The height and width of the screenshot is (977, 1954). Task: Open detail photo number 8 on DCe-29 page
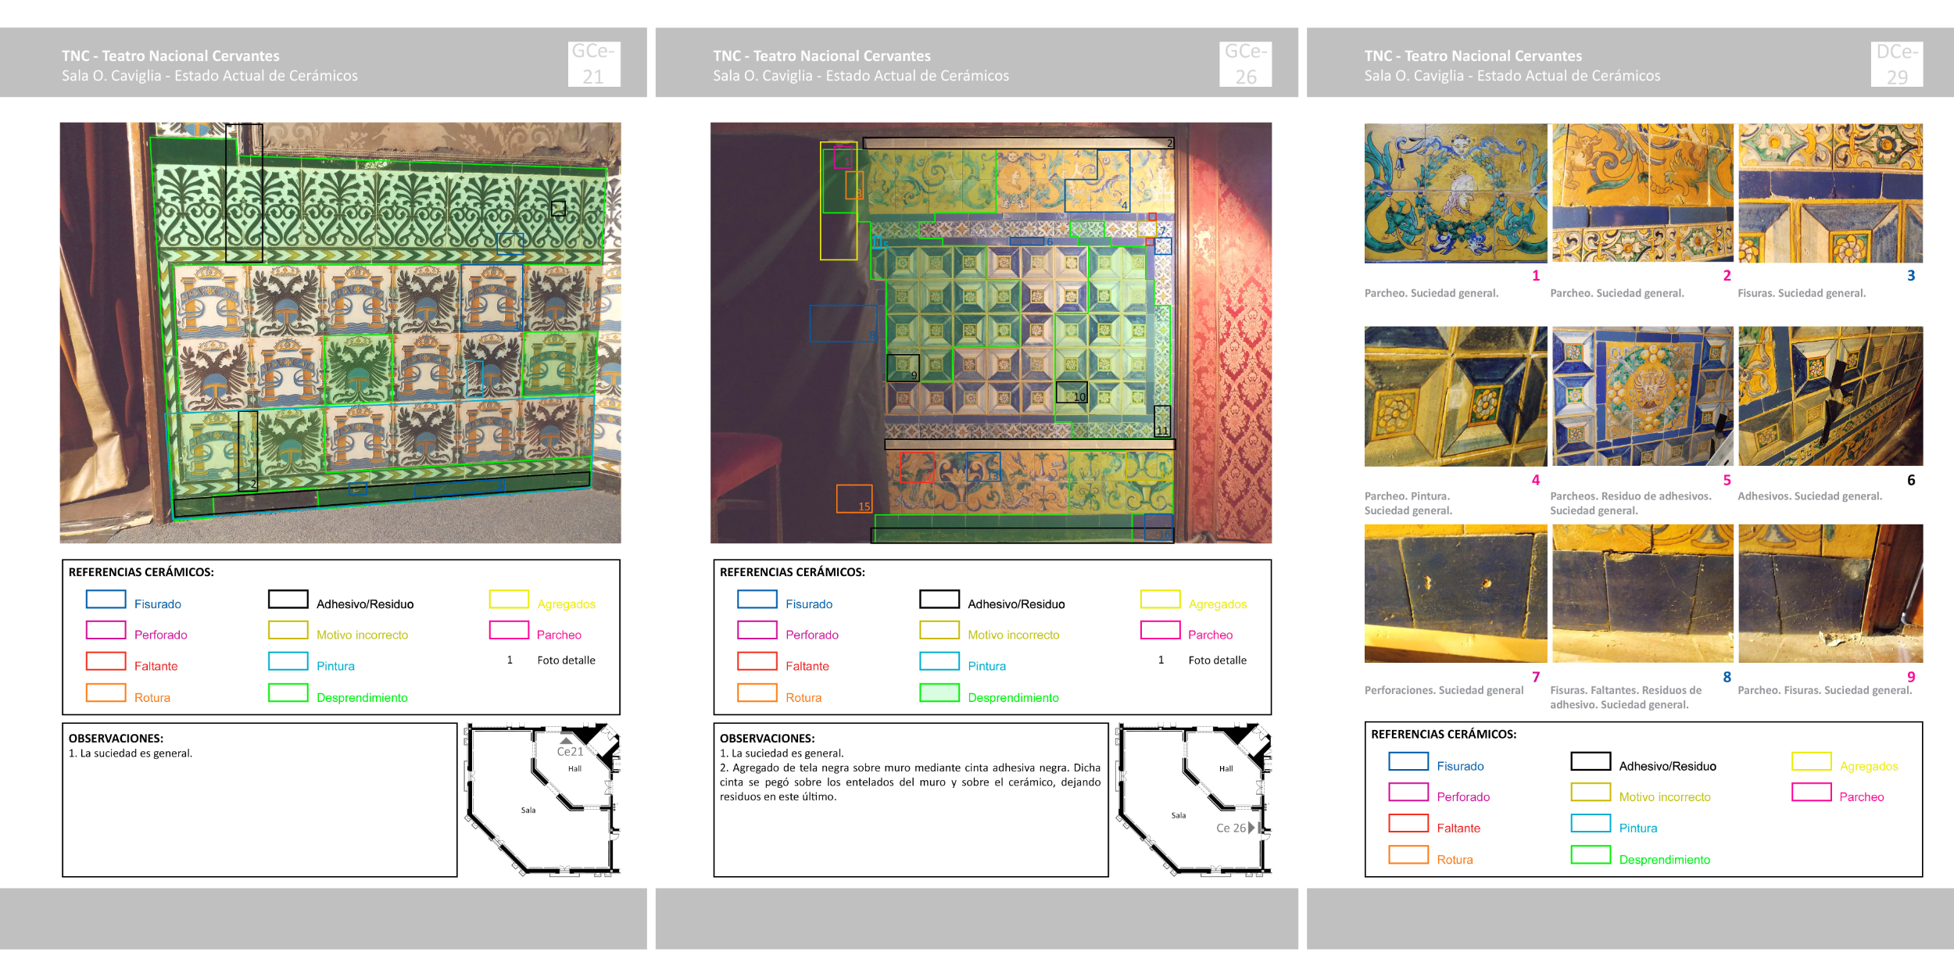tap(1642, 593)
